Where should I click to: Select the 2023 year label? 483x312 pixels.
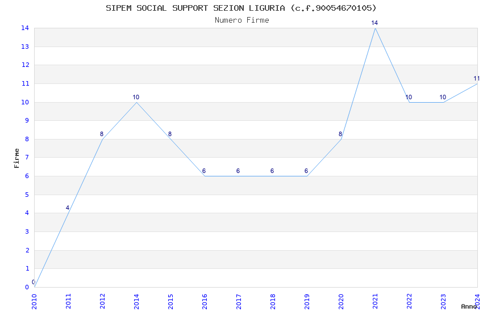pyautogui.click(x=443, y=301)
